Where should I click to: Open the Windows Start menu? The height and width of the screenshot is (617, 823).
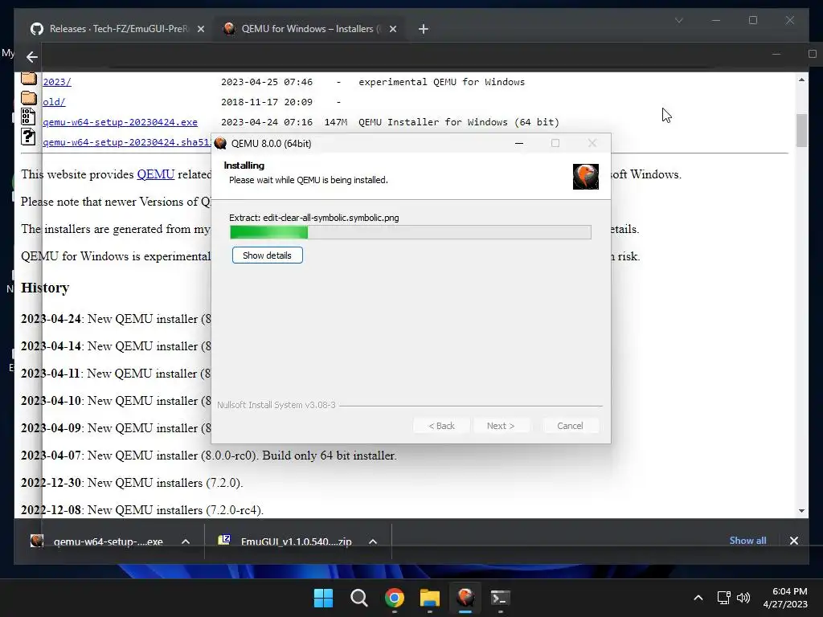(323, 598)
